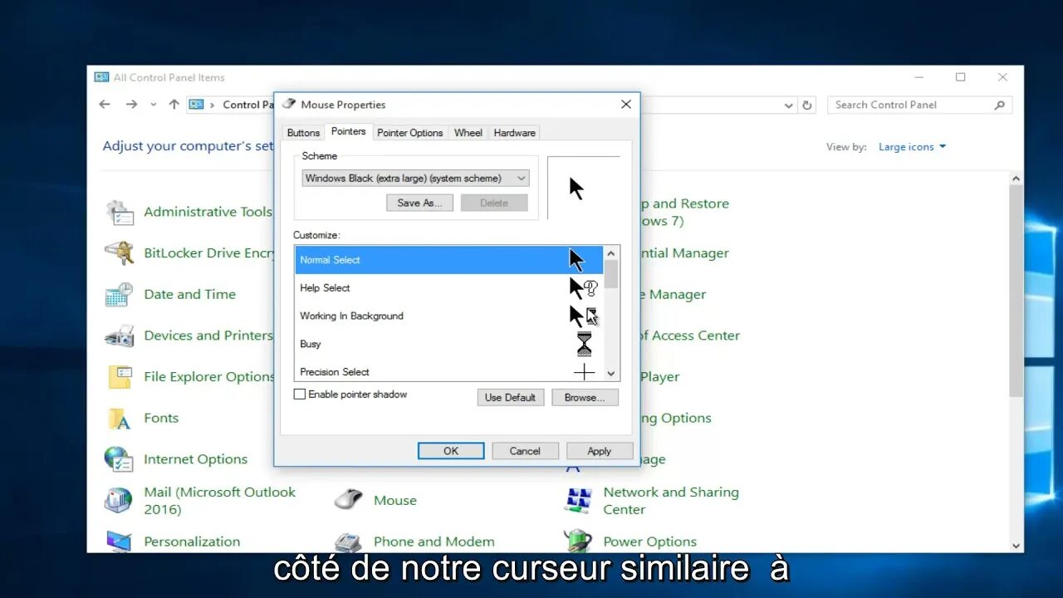Screen dimensions: 1063x598
Task: Click the Refresh button in address bar
Action: pos(807,105)
